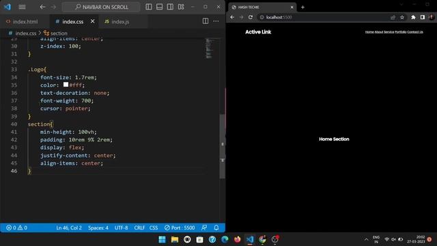
Task: Open a new browser tab
Action: pyautogui.click(x=302, y=8)
